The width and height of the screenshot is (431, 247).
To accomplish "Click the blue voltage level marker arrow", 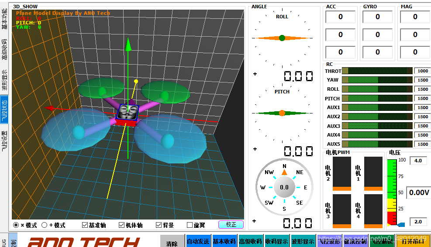I will pyautogui.click(x=401, y=225).
